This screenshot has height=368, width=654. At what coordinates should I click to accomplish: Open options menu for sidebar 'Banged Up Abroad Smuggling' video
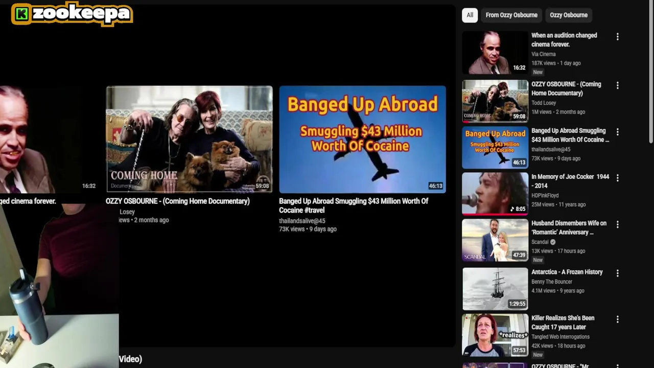[617, 132]
